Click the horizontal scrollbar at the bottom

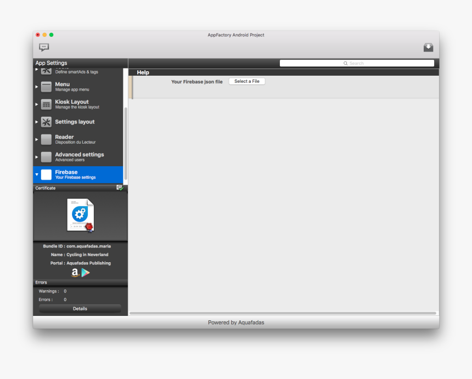point(283,313)
